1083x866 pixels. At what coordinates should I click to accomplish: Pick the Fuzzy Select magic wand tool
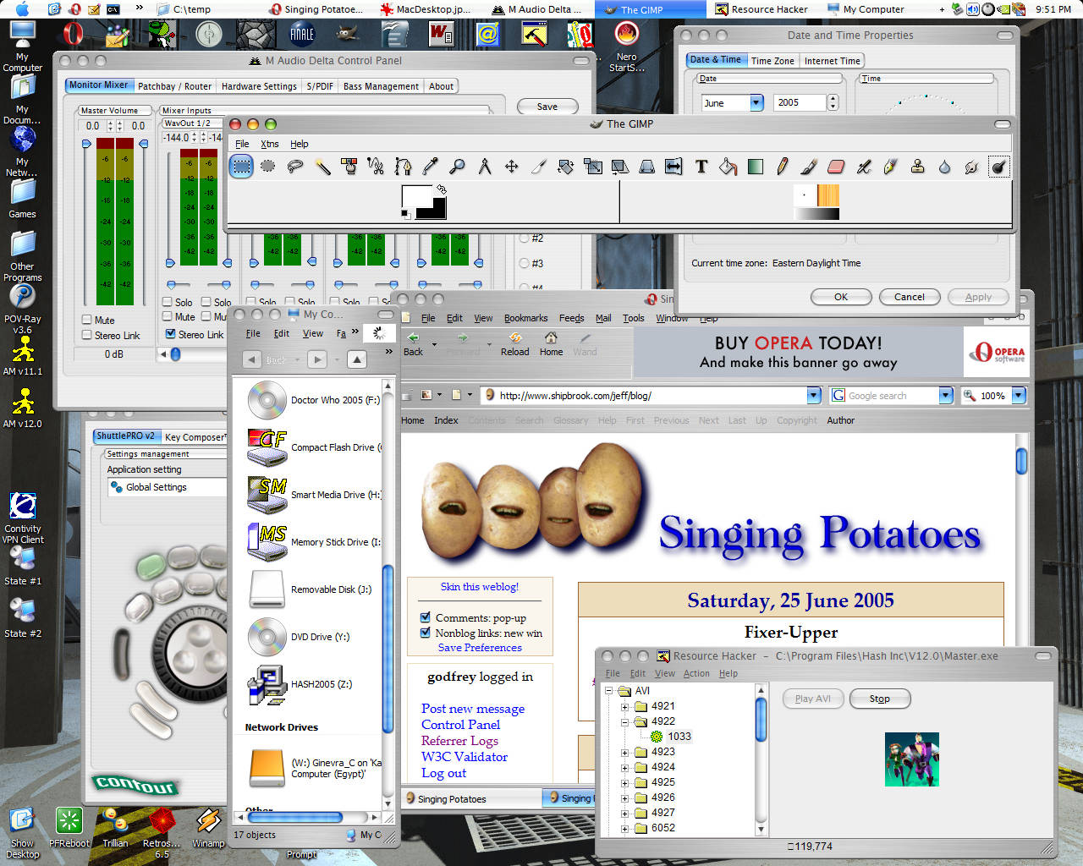[322, 167]
